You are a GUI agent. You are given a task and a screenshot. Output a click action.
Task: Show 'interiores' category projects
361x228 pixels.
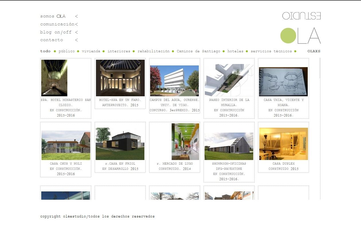[x=119, y=51]
